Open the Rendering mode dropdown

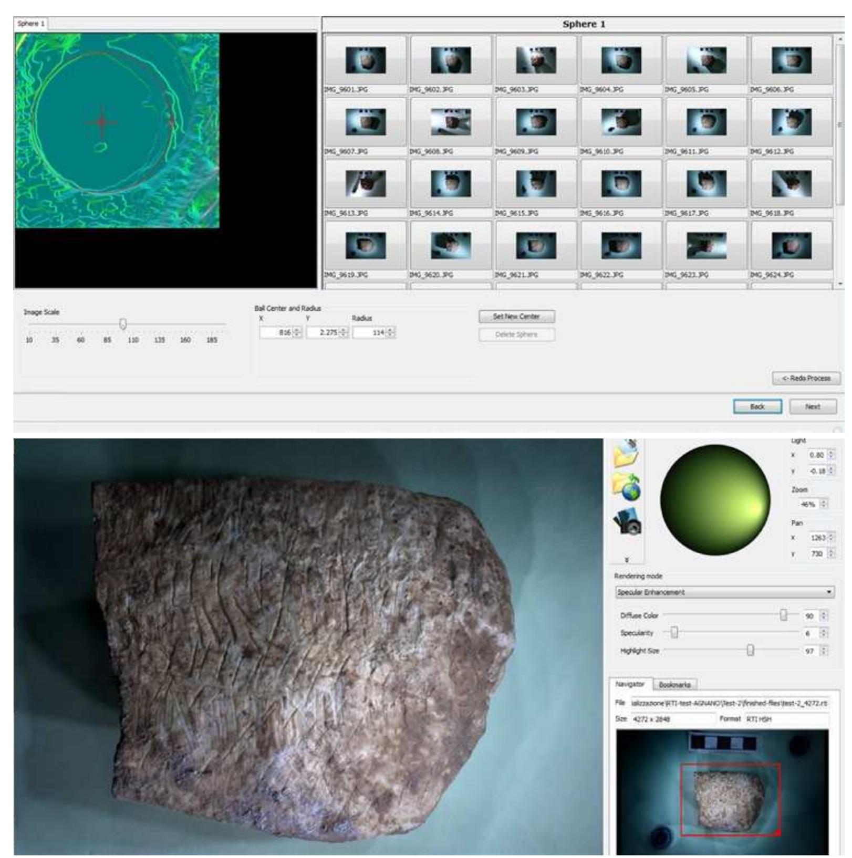coord(724,592)
